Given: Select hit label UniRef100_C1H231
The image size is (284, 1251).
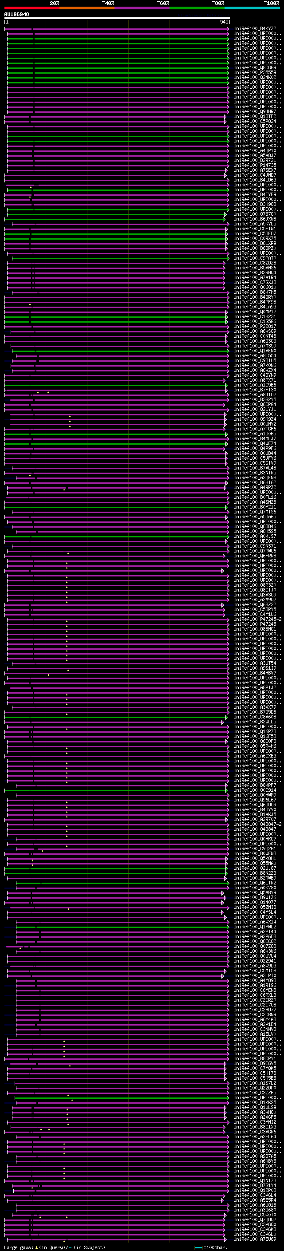Looking at the screenshot, I should pyautogui.click(x=255, y=317).
